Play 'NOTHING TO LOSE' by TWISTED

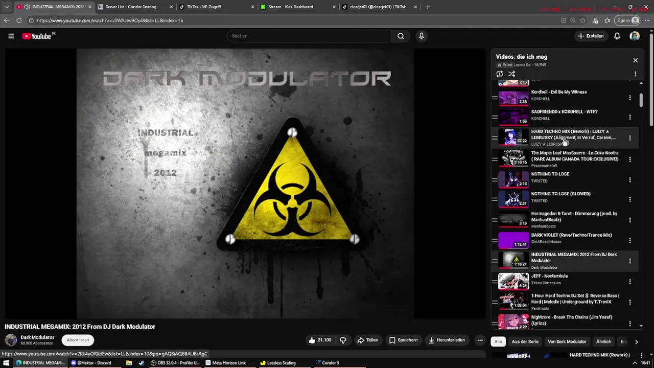point(550,174)
